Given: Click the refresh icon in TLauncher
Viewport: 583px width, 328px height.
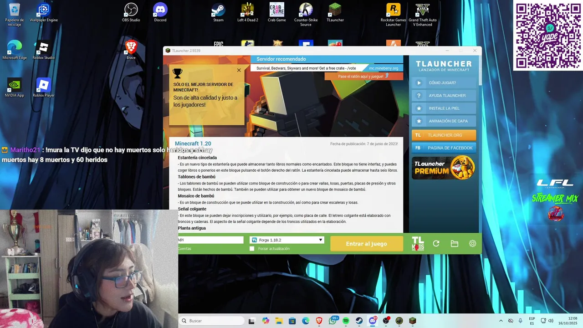Looking at the screenshot, I should 436,244.
